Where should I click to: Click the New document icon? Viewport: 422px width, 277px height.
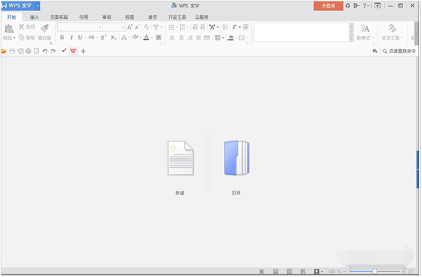[181, 158]
